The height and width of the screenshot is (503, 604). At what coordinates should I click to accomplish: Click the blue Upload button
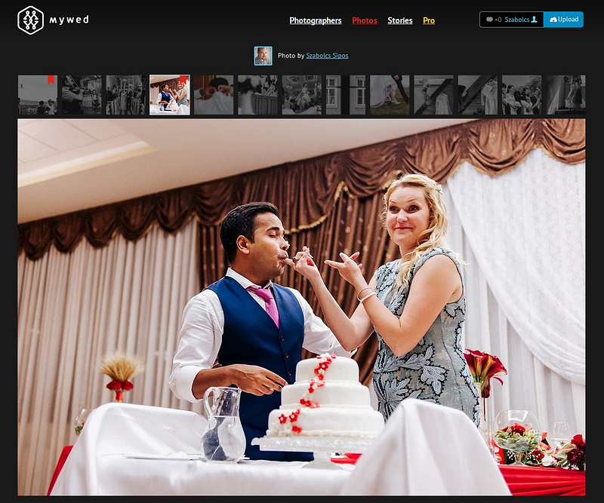[563, 20]
